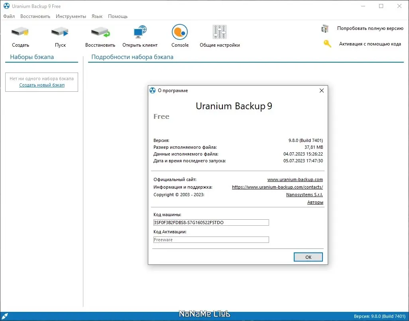Click the Дата и время последнего запуска label
409x321 pixels.
pyautogui.click(x=190, y=161)
